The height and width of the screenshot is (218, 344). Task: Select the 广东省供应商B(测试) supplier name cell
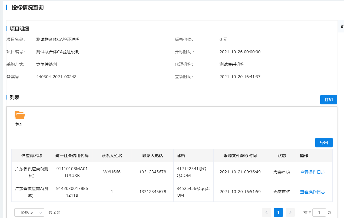32,172
